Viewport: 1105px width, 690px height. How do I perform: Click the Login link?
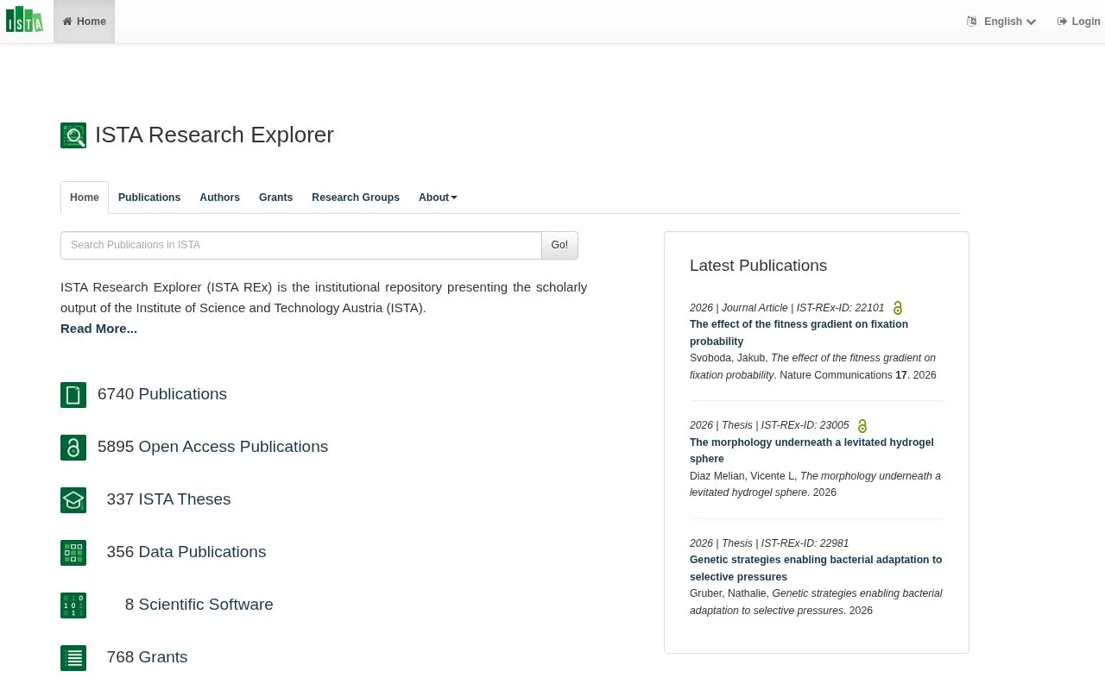(1078, 22)
